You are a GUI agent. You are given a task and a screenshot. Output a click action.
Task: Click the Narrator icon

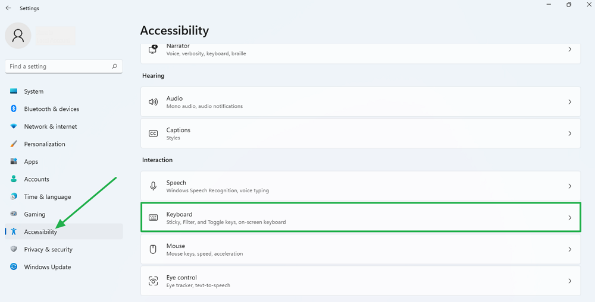[x=153, y=49]
